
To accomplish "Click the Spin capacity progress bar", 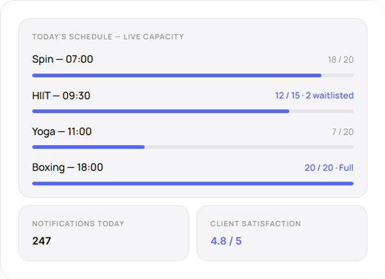I will [x=193, y=75].
